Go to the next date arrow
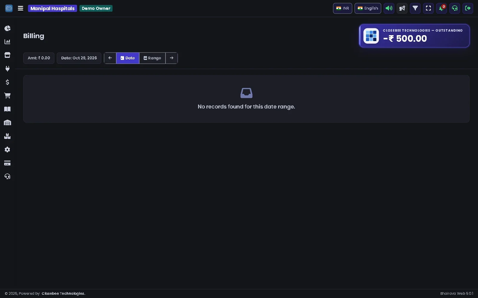 click(171, 58)
